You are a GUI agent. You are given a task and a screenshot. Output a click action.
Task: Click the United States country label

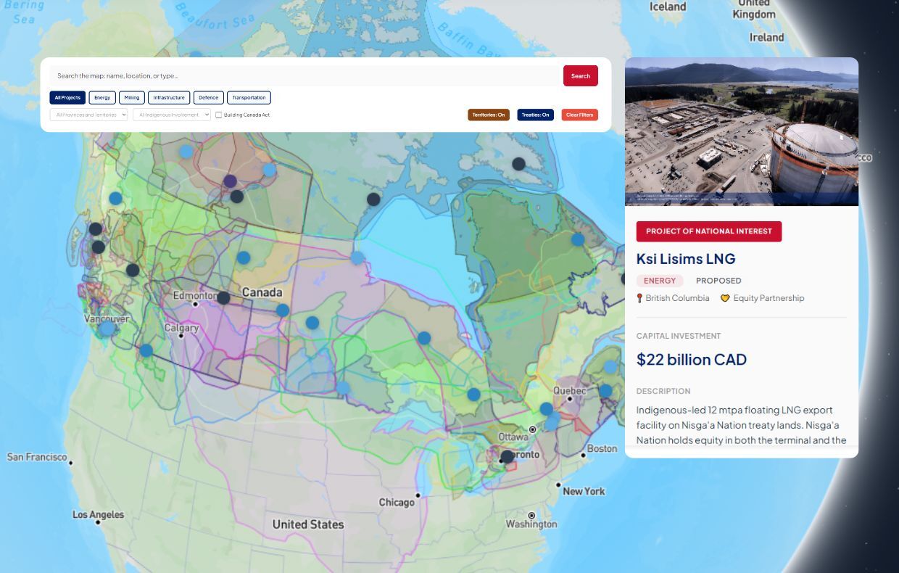coord(308,524)
